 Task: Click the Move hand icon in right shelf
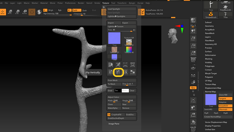(x=193, y=108)
